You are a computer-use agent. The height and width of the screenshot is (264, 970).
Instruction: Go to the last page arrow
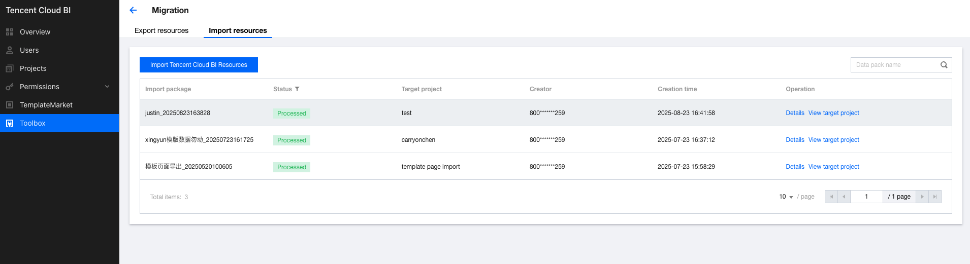(935, 197)
